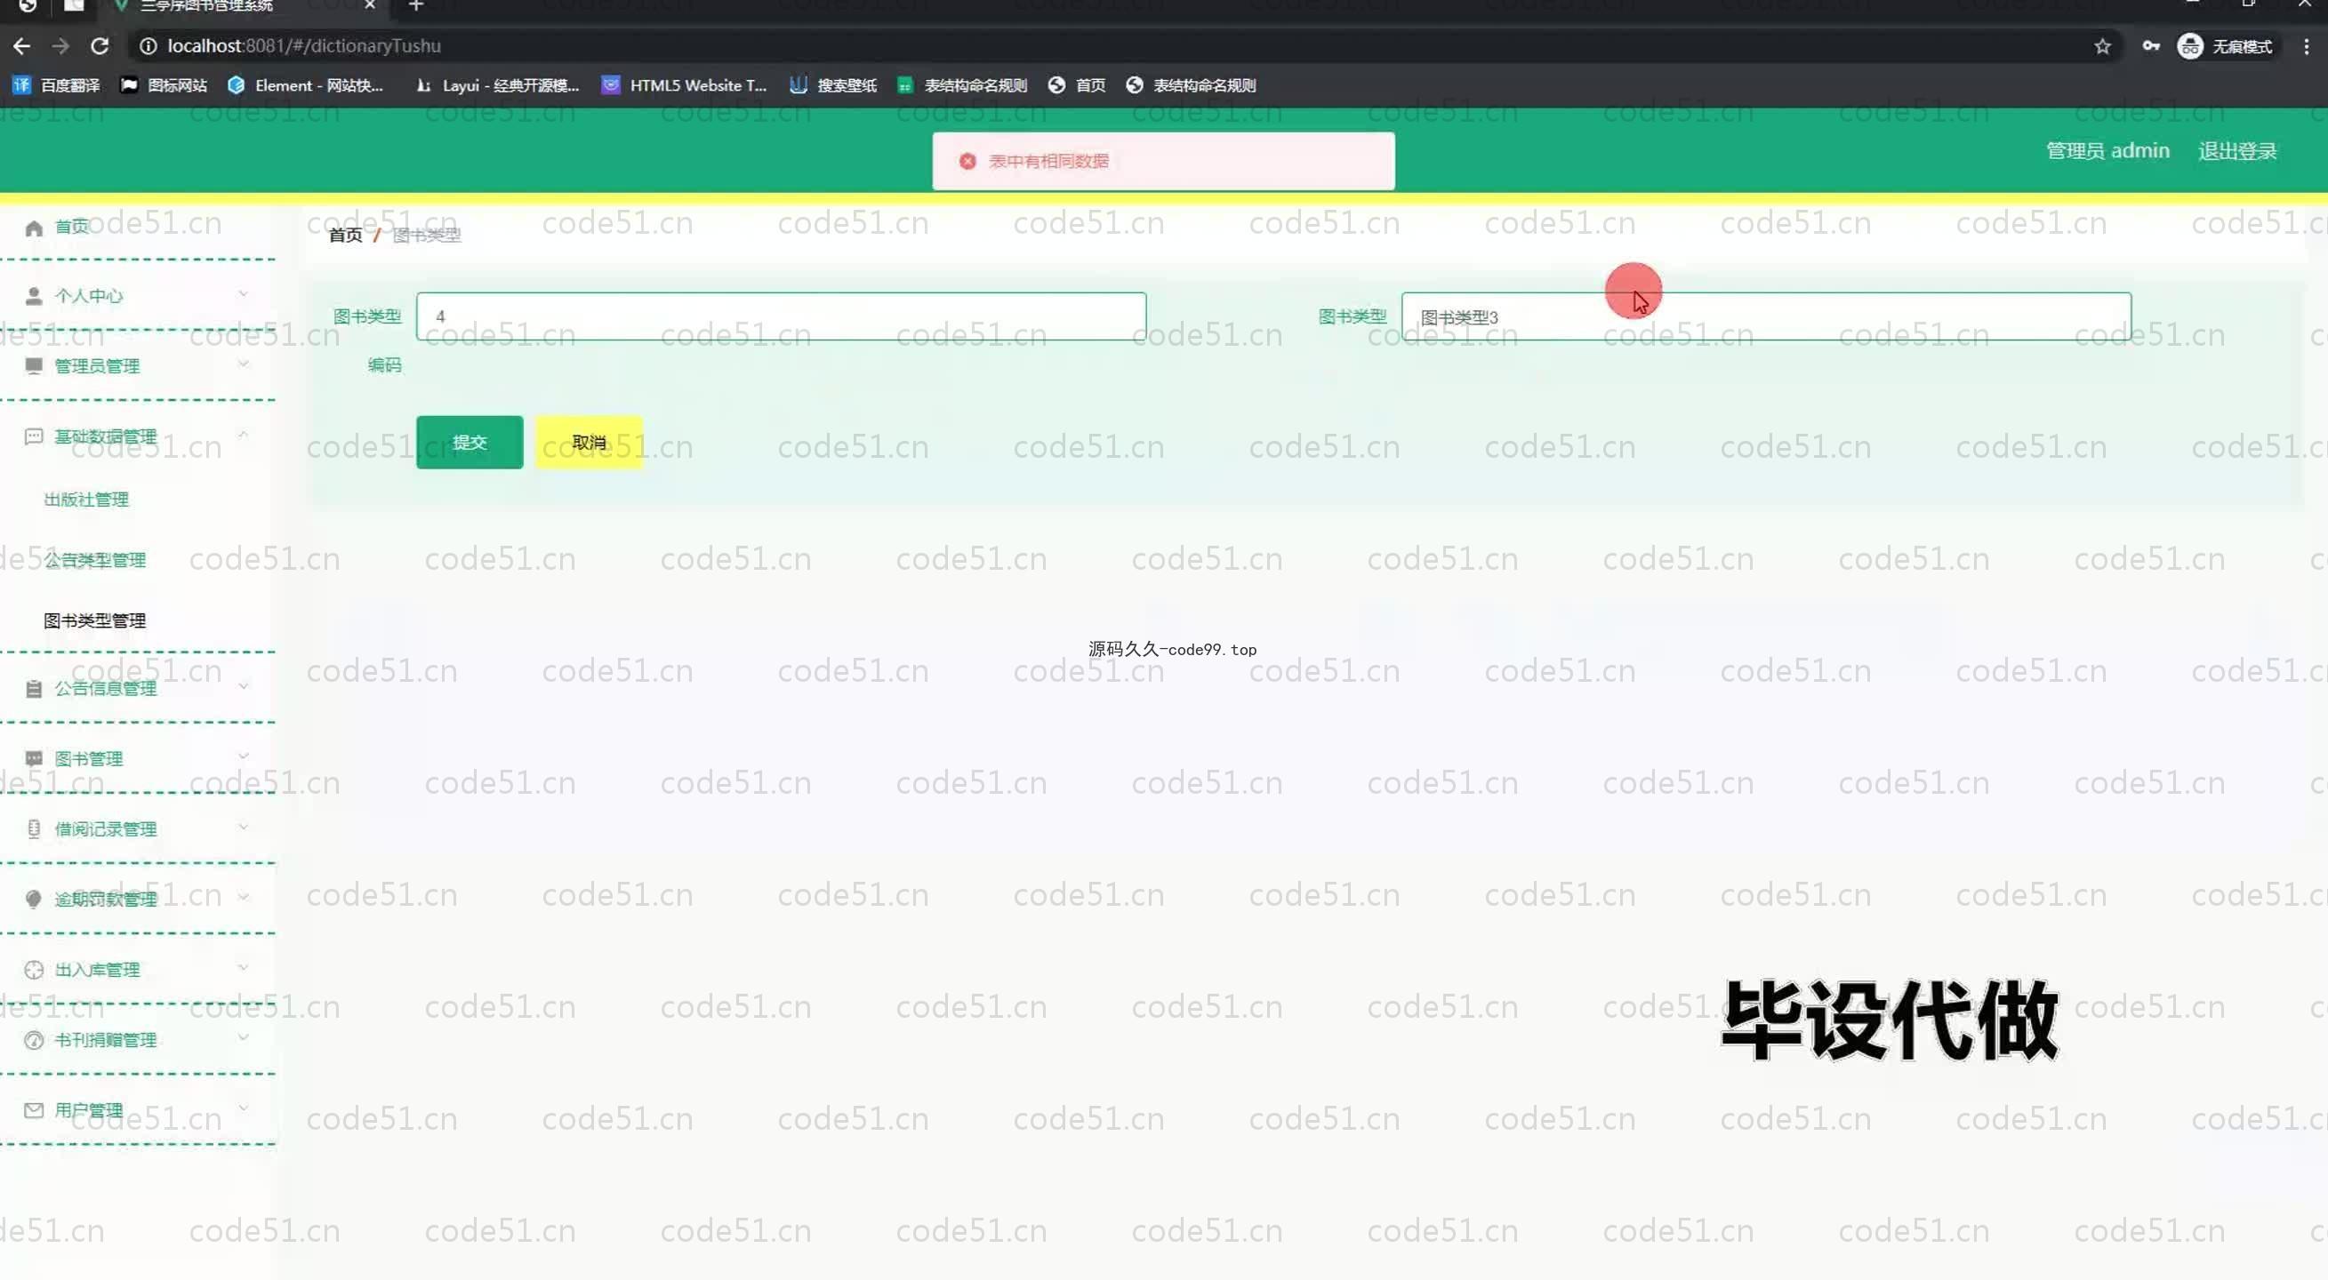Click the 基础数据管理 chat icon
This screenshot has width=2328, height=1280.
click(34, 437)
